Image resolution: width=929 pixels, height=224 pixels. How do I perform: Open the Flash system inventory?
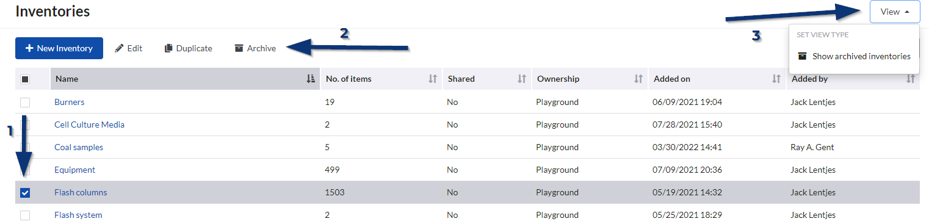[x=78, y=215]
